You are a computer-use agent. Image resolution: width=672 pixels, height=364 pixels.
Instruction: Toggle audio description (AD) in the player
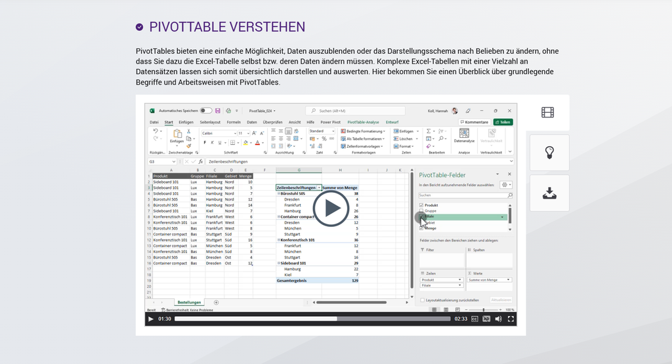[486, 319]
